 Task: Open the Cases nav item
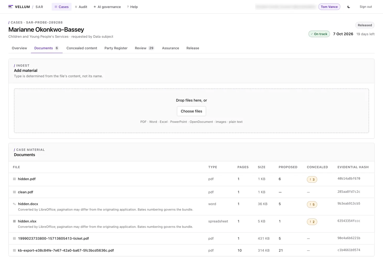61,7
